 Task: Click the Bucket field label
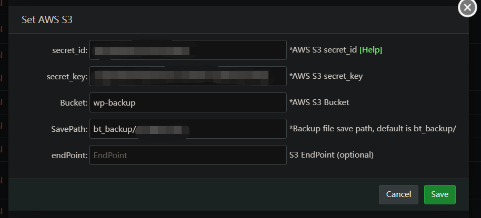point(73,103)
